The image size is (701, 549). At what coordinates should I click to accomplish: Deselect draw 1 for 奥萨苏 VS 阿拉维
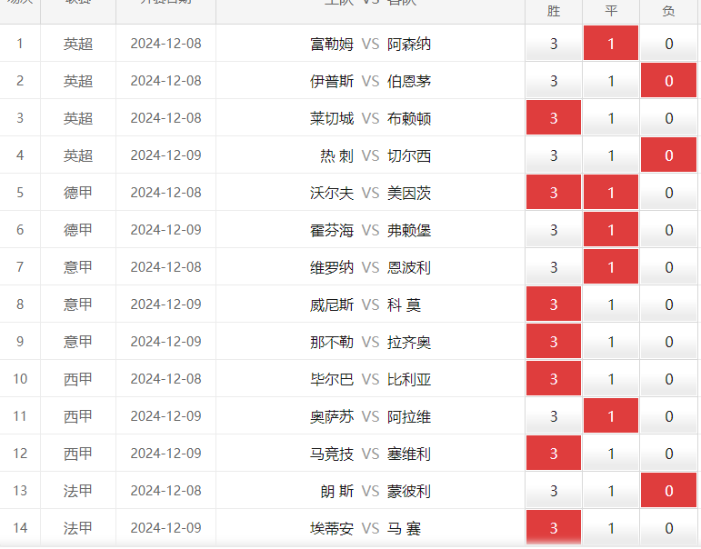[611, 415]
